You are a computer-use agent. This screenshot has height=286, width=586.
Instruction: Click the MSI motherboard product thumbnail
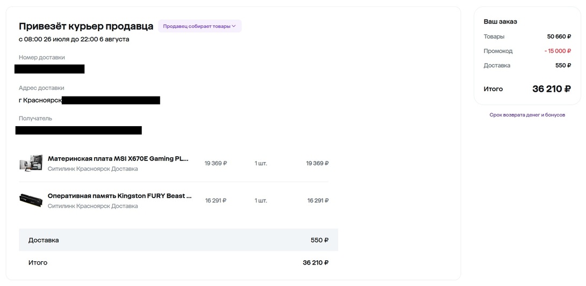pos(31,163)
